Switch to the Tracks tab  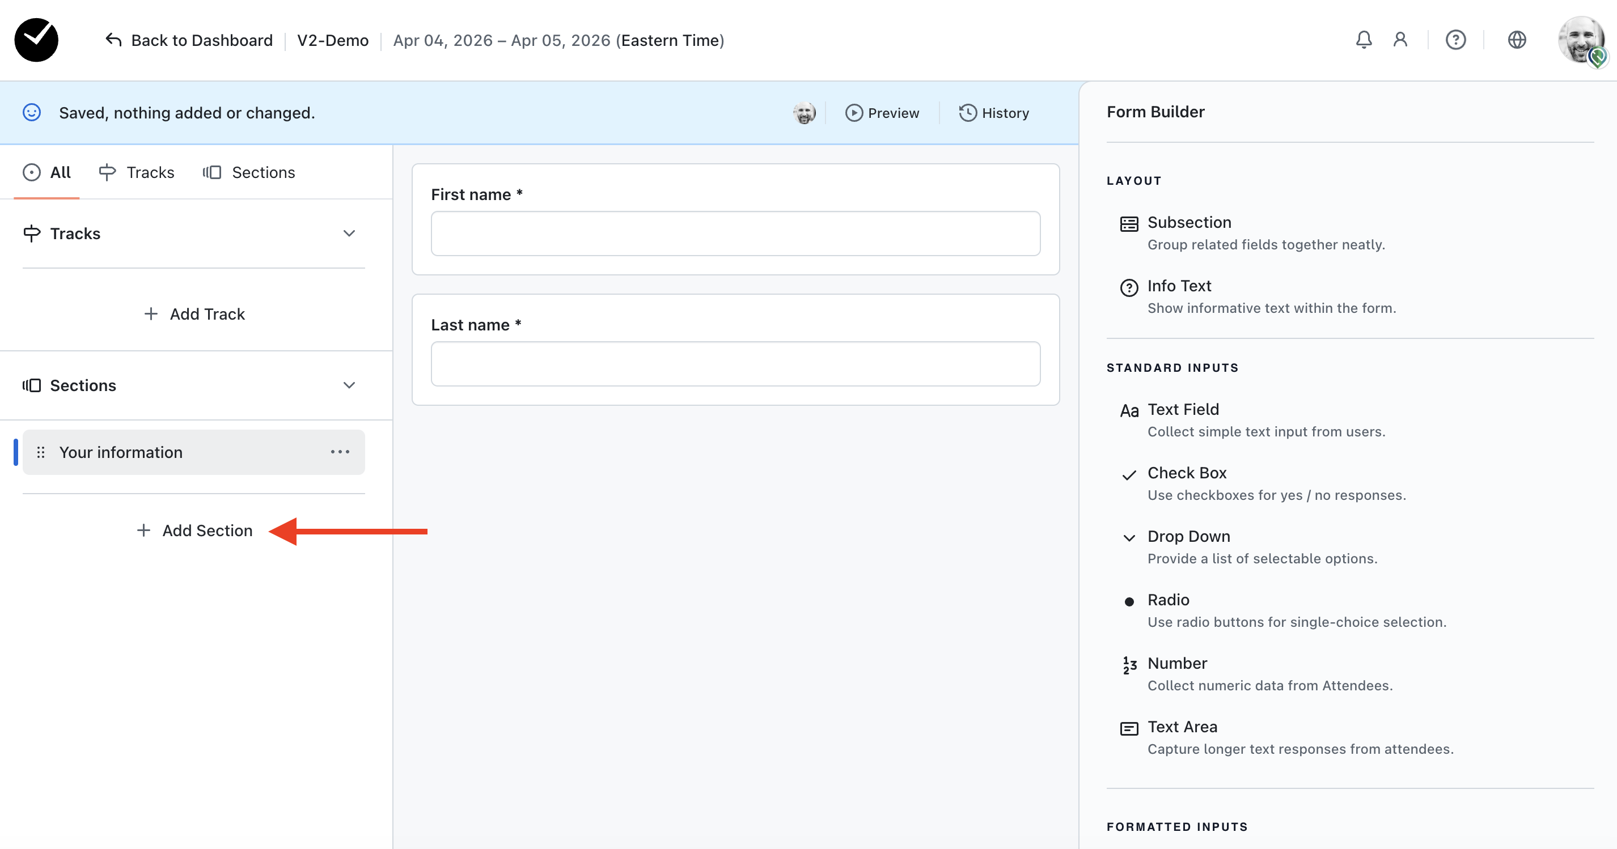pos(137,172)
